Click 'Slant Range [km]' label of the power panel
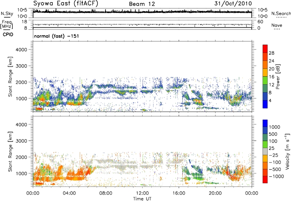The height and width of the screenshot is (201, 291). pos(11,77)
